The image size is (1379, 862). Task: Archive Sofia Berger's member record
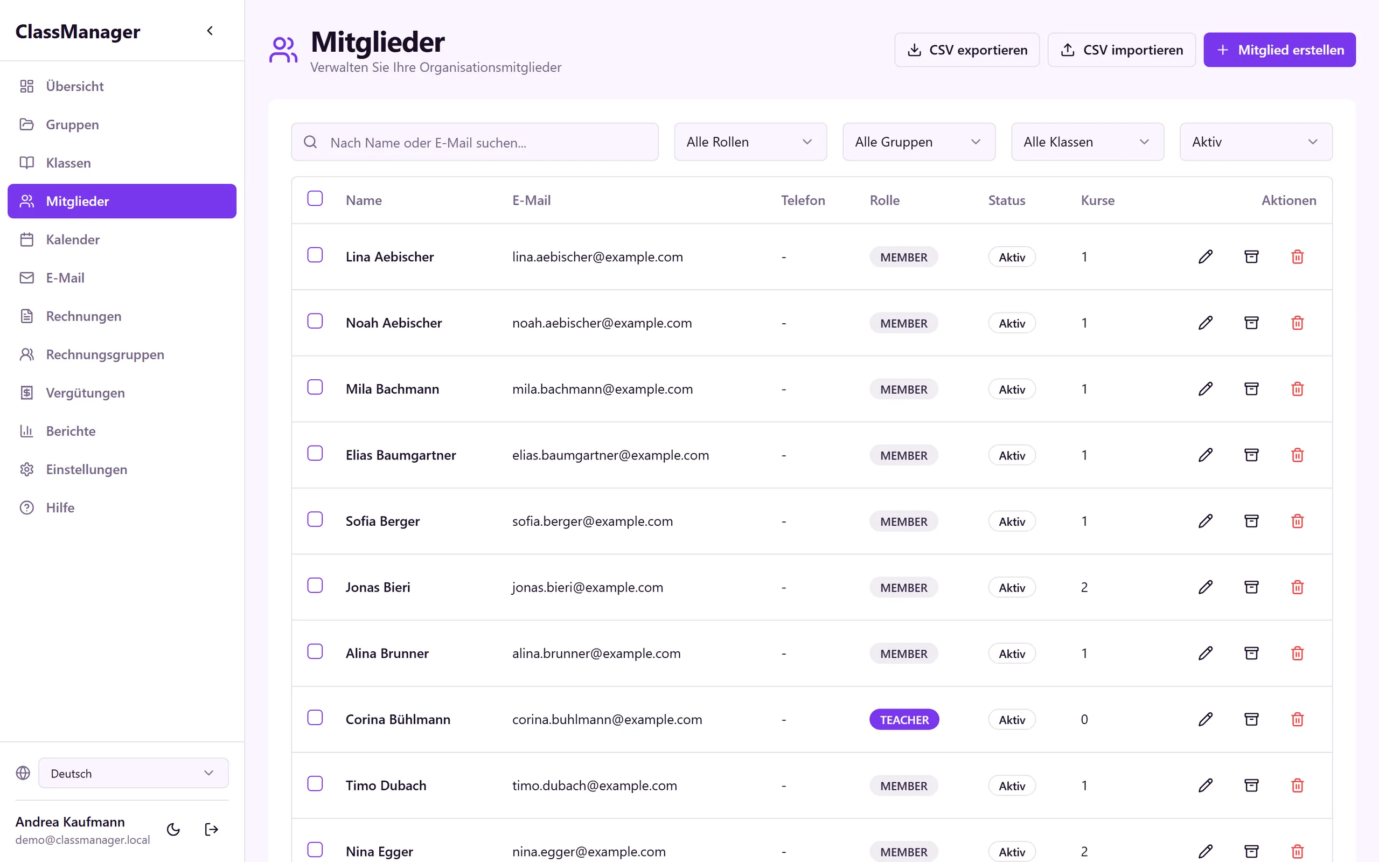coord(1251,521)
